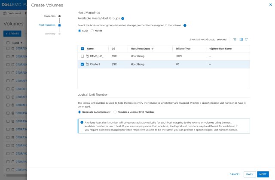Refresh the hosts table
The image size is (275, 180).
coord(247,39)
